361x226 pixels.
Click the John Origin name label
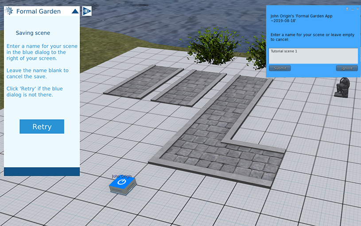coord(121,177)
